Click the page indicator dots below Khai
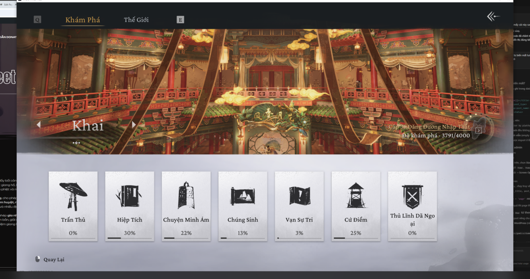 click(76, 143)
